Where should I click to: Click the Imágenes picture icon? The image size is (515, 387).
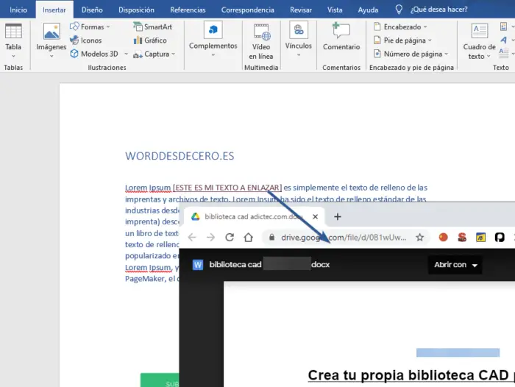pos(51,32)
